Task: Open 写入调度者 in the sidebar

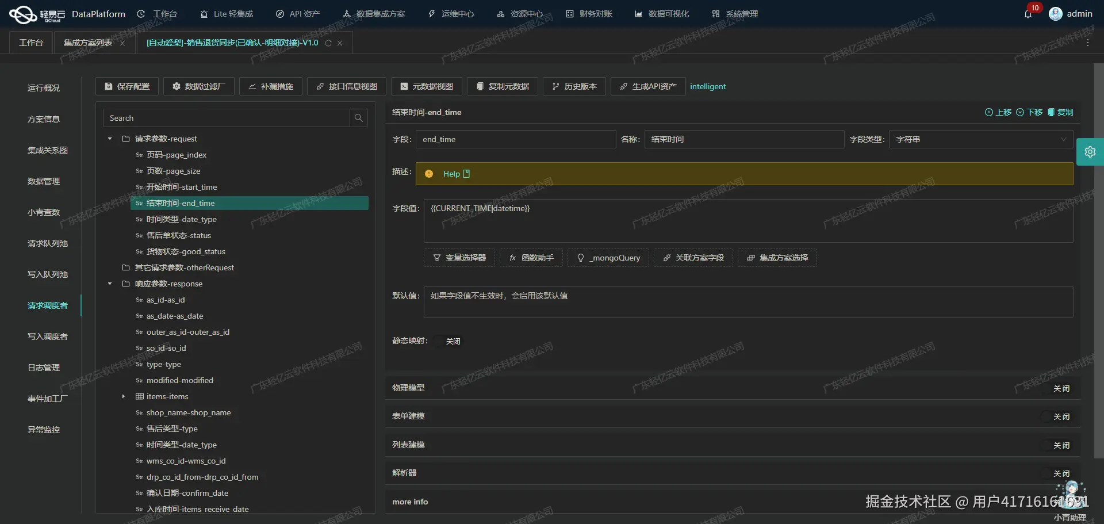Action: pos(48,336)
